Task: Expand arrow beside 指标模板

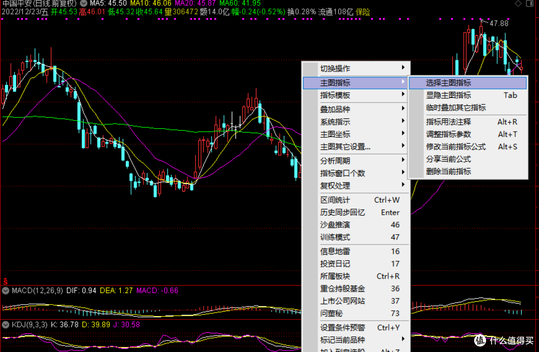Action: (x=403, y=94)
